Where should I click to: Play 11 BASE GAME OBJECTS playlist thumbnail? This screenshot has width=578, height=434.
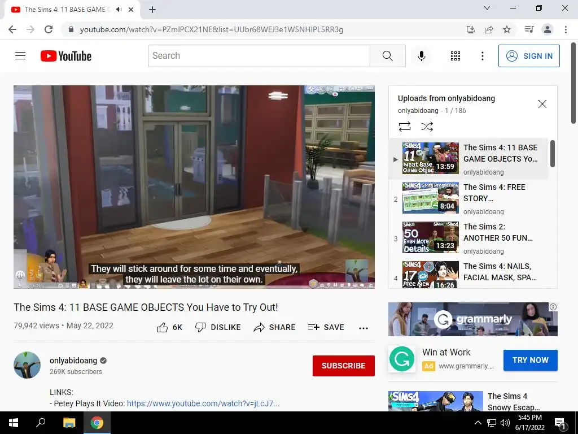click(431, 158)
